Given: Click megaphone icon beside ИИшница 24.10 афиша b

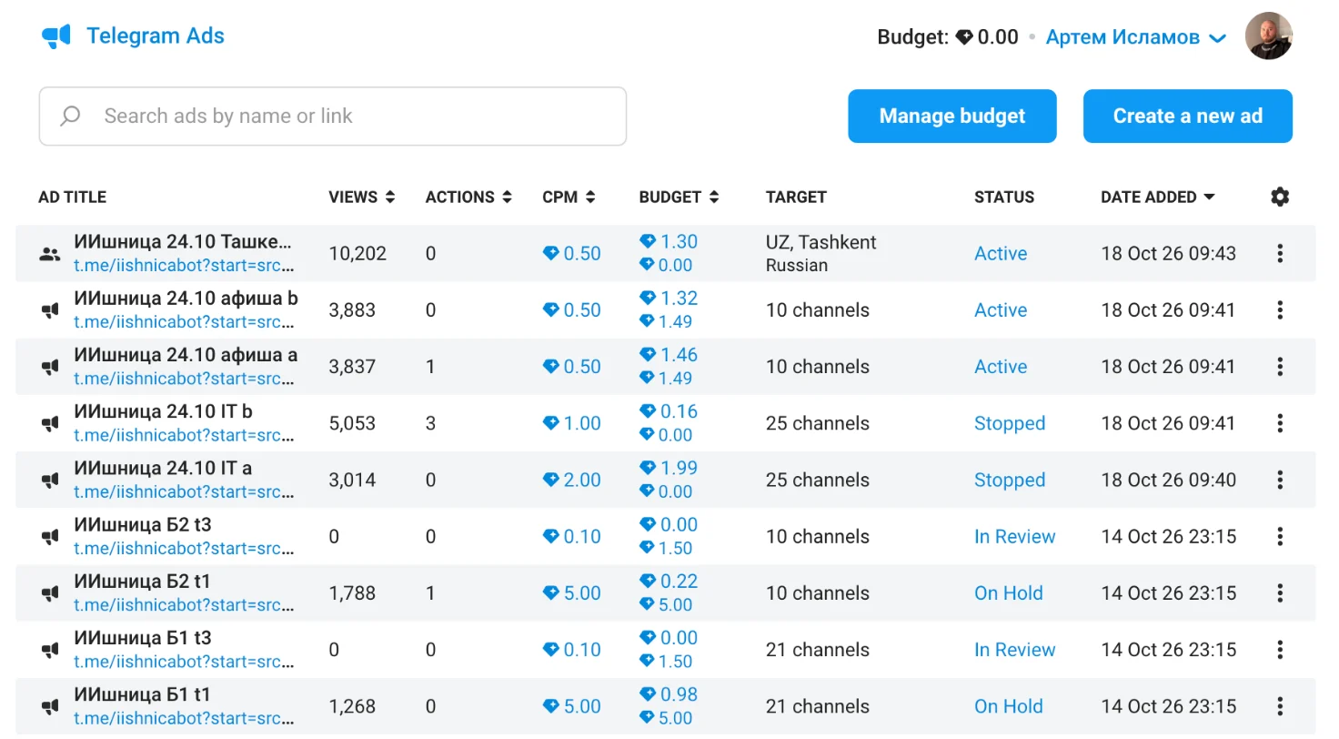Looking at the screenshot, I should coord(50,311).
